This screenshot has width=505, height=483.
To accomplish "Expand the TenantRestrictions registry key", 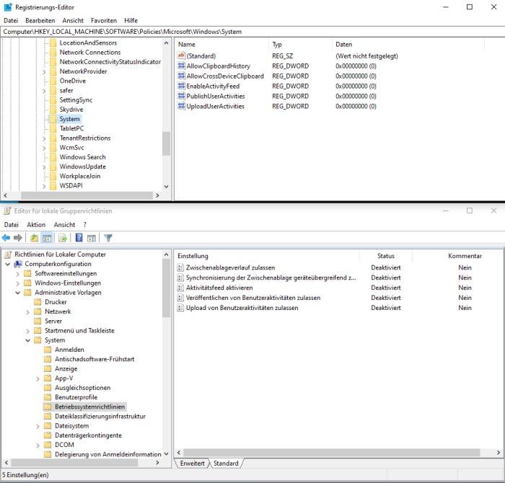I will [x=44, y=138].
